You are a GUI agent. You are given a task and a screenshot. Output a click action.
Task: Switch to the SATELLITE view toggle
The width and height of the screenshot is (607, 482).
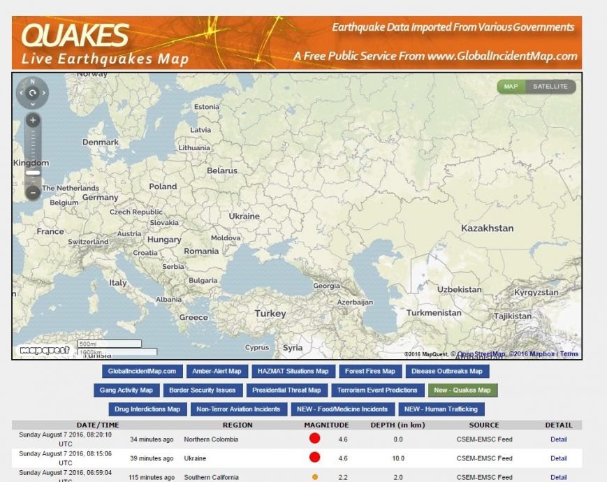coord(550,87)
